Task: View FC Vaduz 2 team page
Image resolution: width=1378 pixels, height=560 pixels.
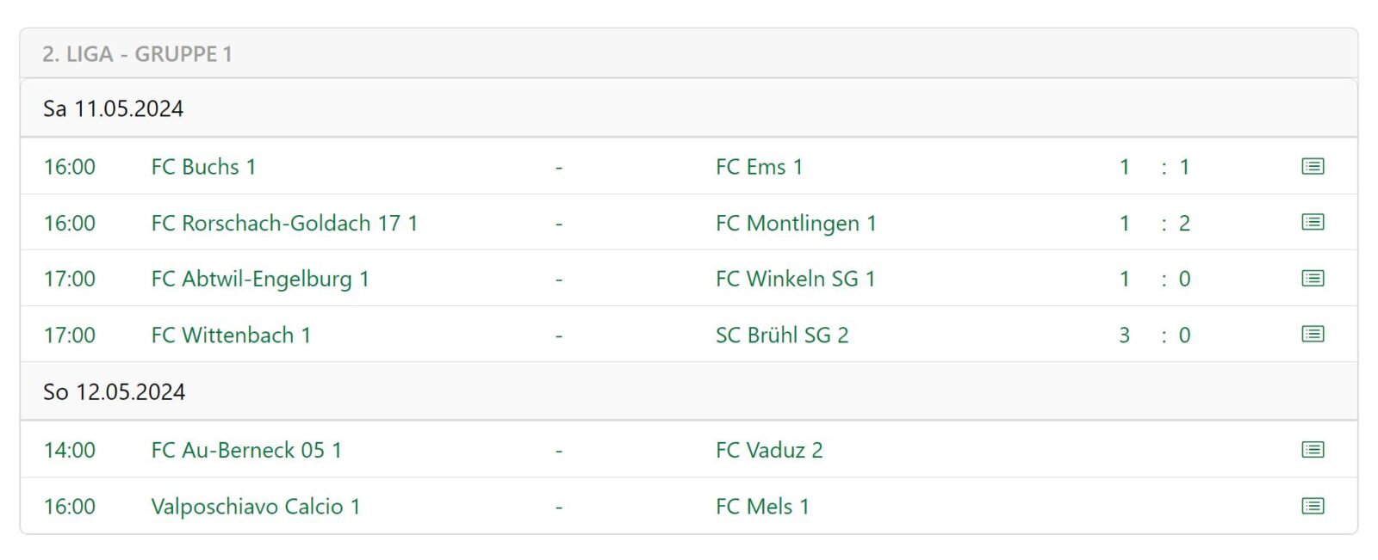Action: pos(769,450)
